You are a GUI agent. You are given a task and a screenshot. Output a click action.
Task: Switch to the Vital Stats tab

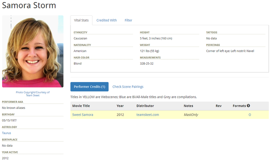(x=81, y=20)
